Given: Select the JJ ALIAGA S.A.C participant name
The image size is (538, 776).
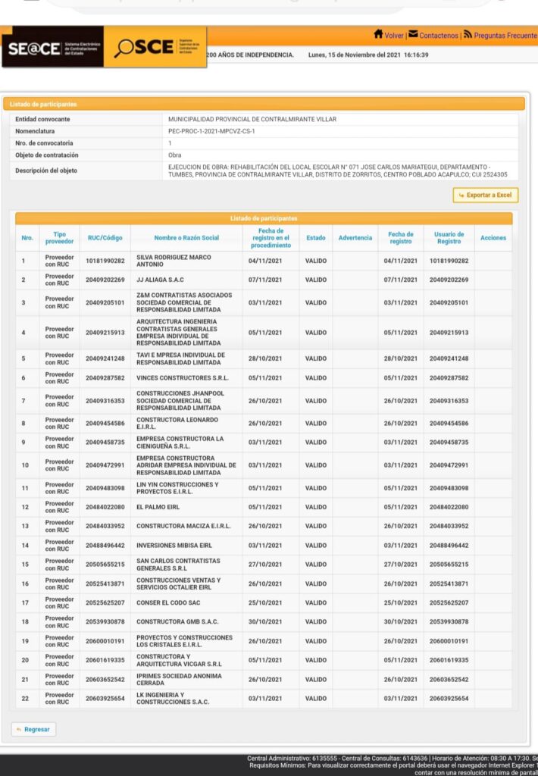Looking at the screenshot, I should coord(160,280).
